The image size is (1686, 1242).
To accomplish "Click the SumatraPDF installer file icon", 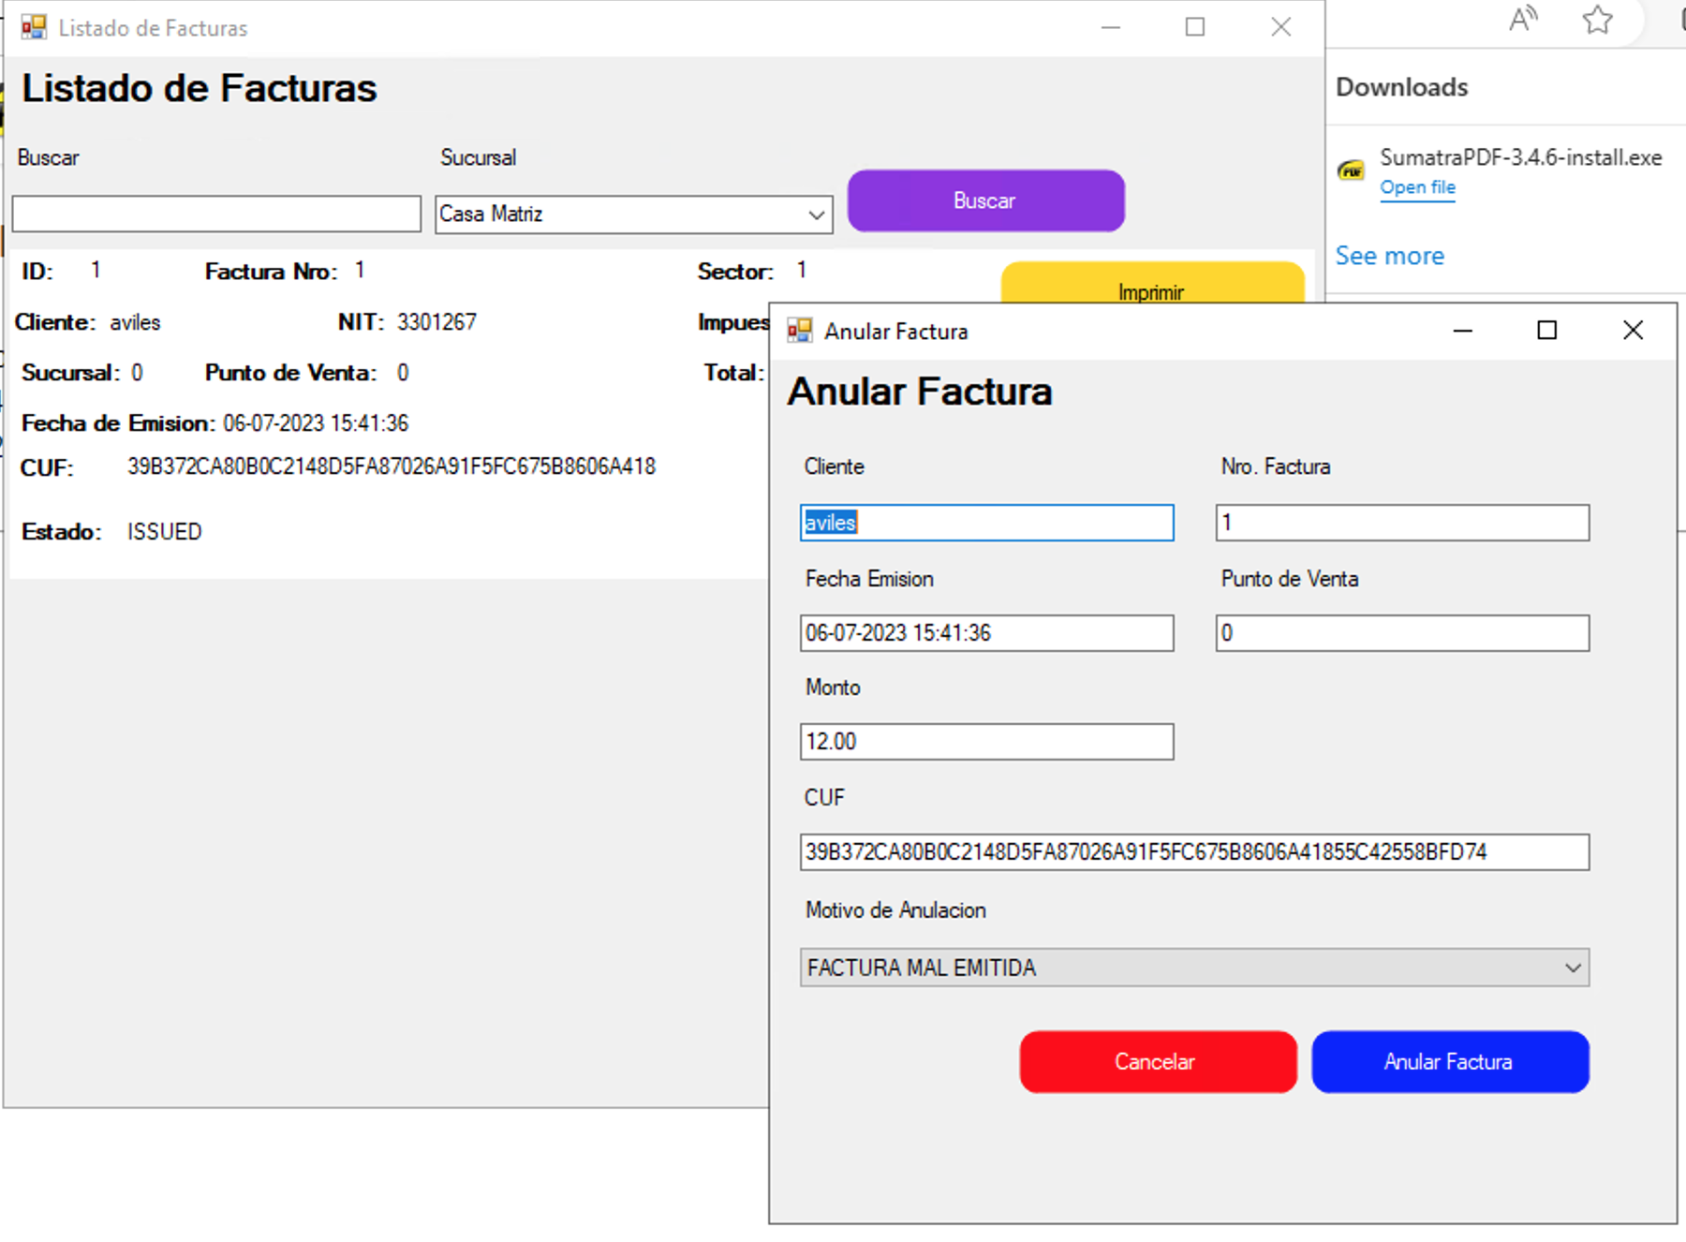I will [x=1351, y=170].
